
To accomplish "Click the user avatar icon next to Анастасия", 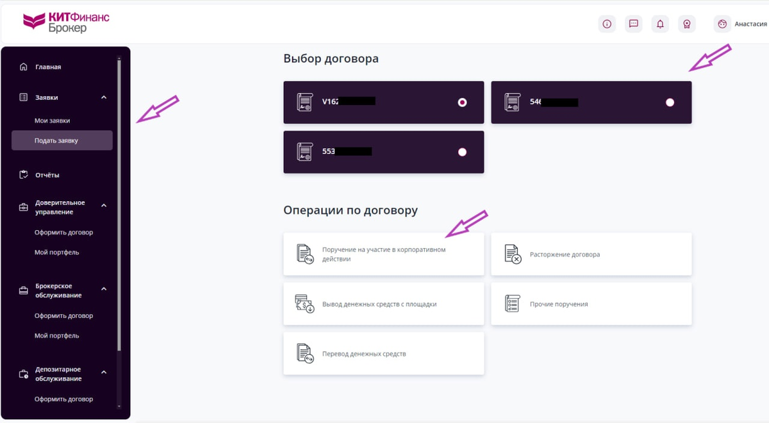I will (x=722, y=24).
